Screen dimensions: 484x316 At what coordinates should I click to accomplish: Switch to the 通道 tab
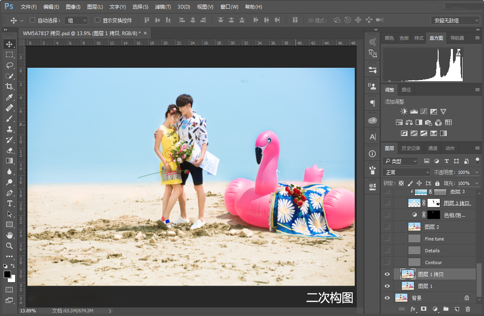coord(433,148)
